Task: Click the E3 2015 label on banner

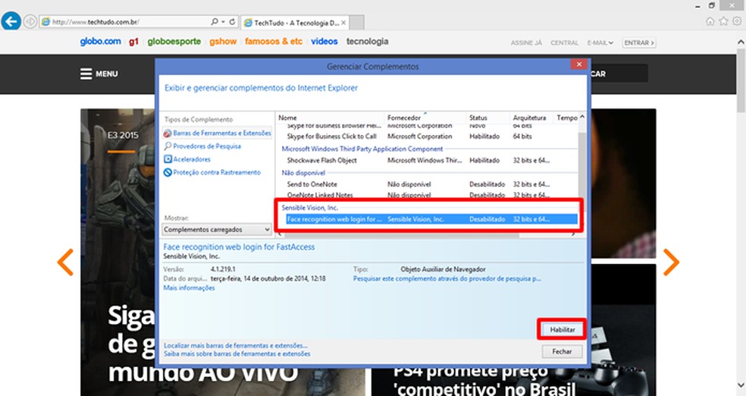Action: 123,135
